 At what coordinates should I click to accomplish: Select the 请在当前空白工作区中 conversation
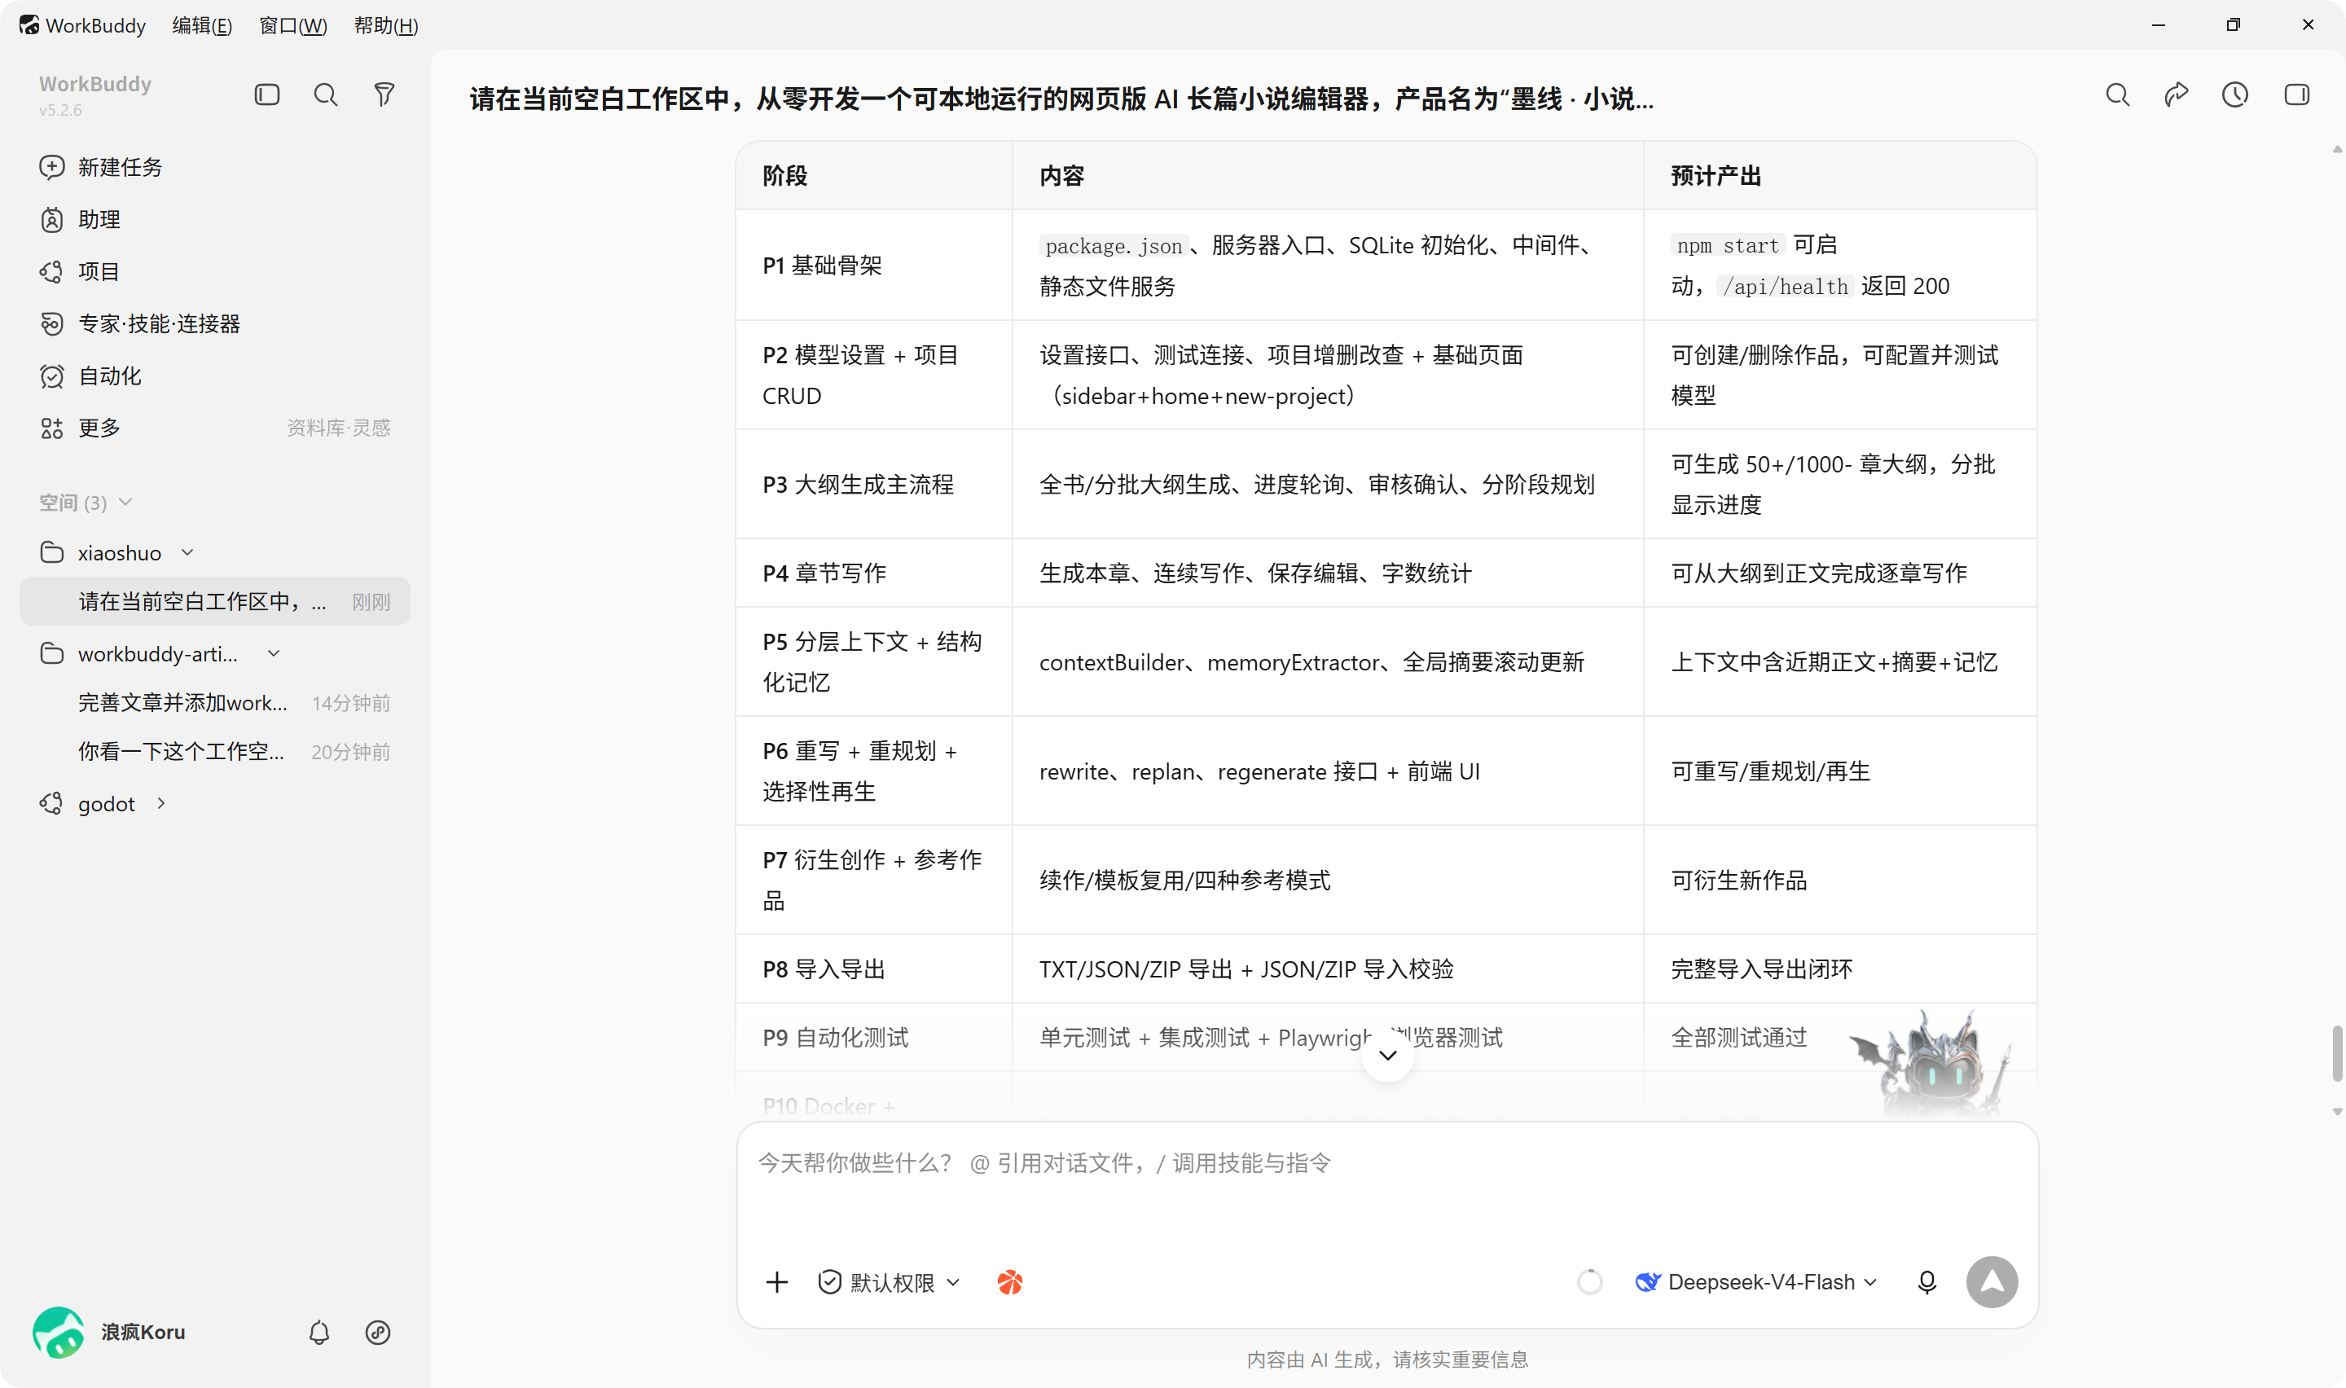tap(215, 601)
